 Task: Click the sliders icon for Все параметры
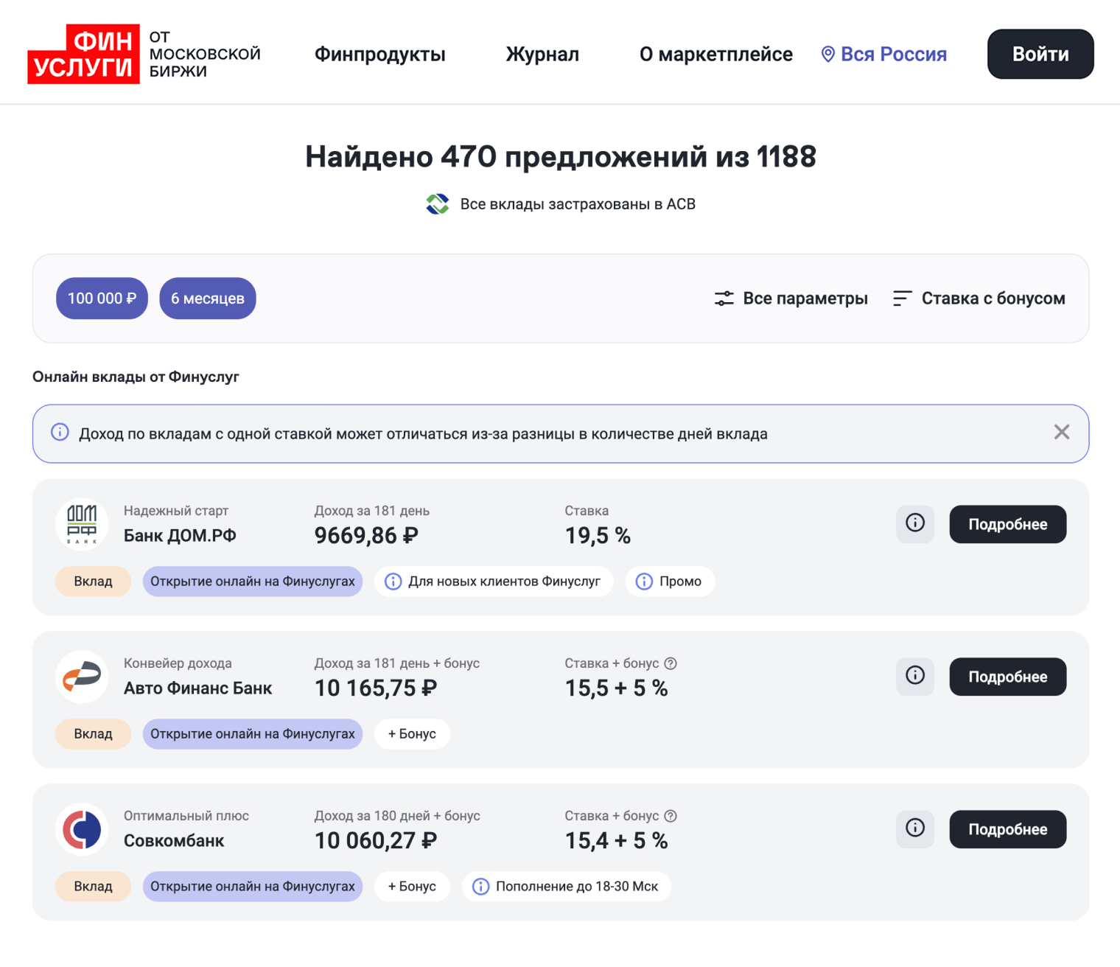(x=724, y=299)
